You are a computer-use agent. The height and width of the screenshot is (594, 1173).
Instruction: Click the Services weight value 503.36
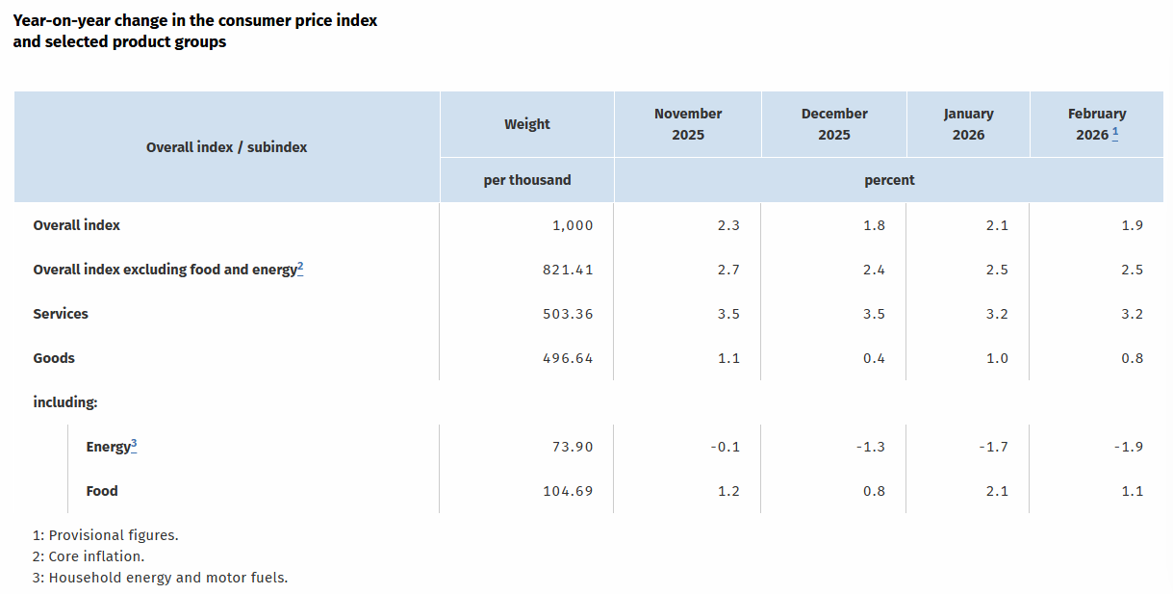click(x=568, y=314)
